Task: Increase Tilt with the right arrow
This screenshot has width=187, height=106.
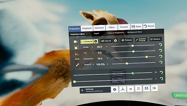Action: pyautogui.click(x=107, y=52)
